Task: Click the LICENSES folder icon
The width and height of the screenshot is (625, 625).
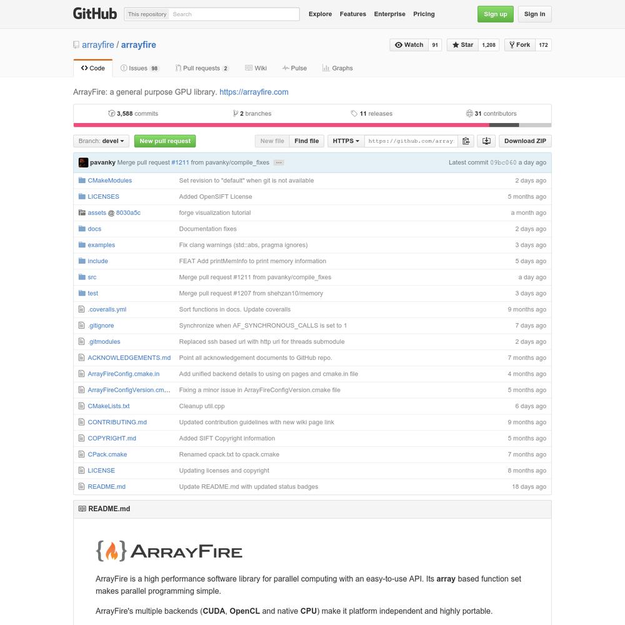Action: (x=82, y=196)
